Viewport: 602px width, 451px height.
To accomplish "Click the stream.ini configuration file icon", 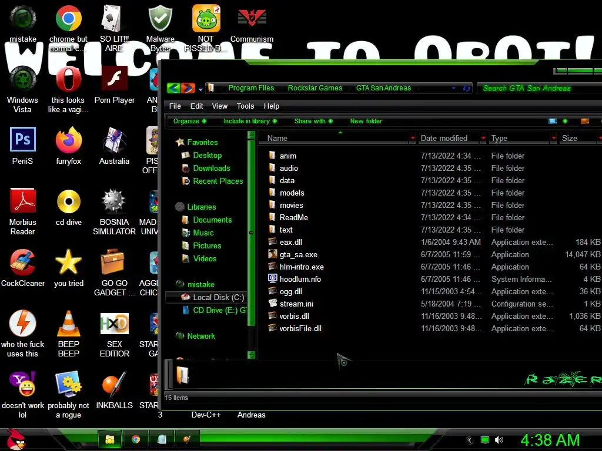I will point(273,304).
